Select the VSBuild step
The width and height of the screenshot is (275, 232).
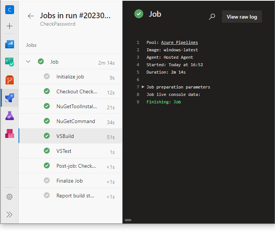[x=65, y=136]
